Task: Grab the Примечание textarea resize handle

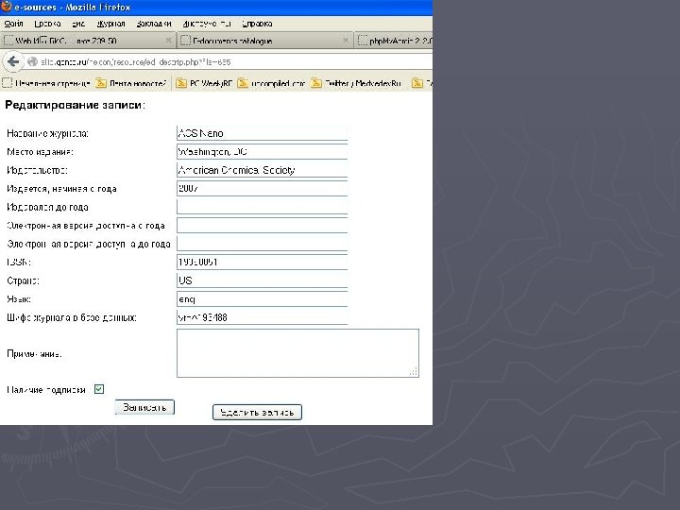Action: tap(414, 372)
